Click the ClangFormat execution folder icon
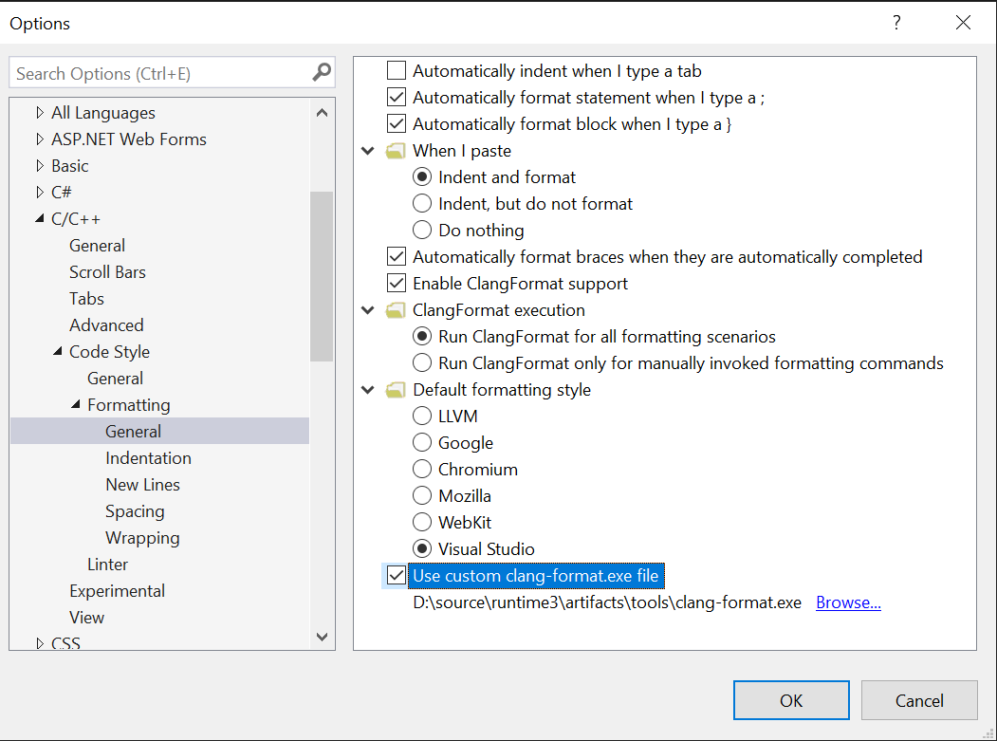The image size is (997, 741). 396,310
